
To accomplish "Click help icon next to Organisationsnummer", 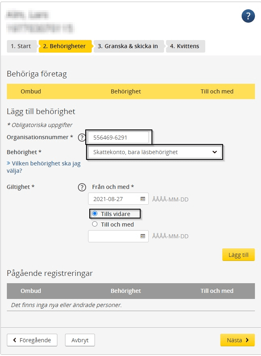I will tap(82, 138).
